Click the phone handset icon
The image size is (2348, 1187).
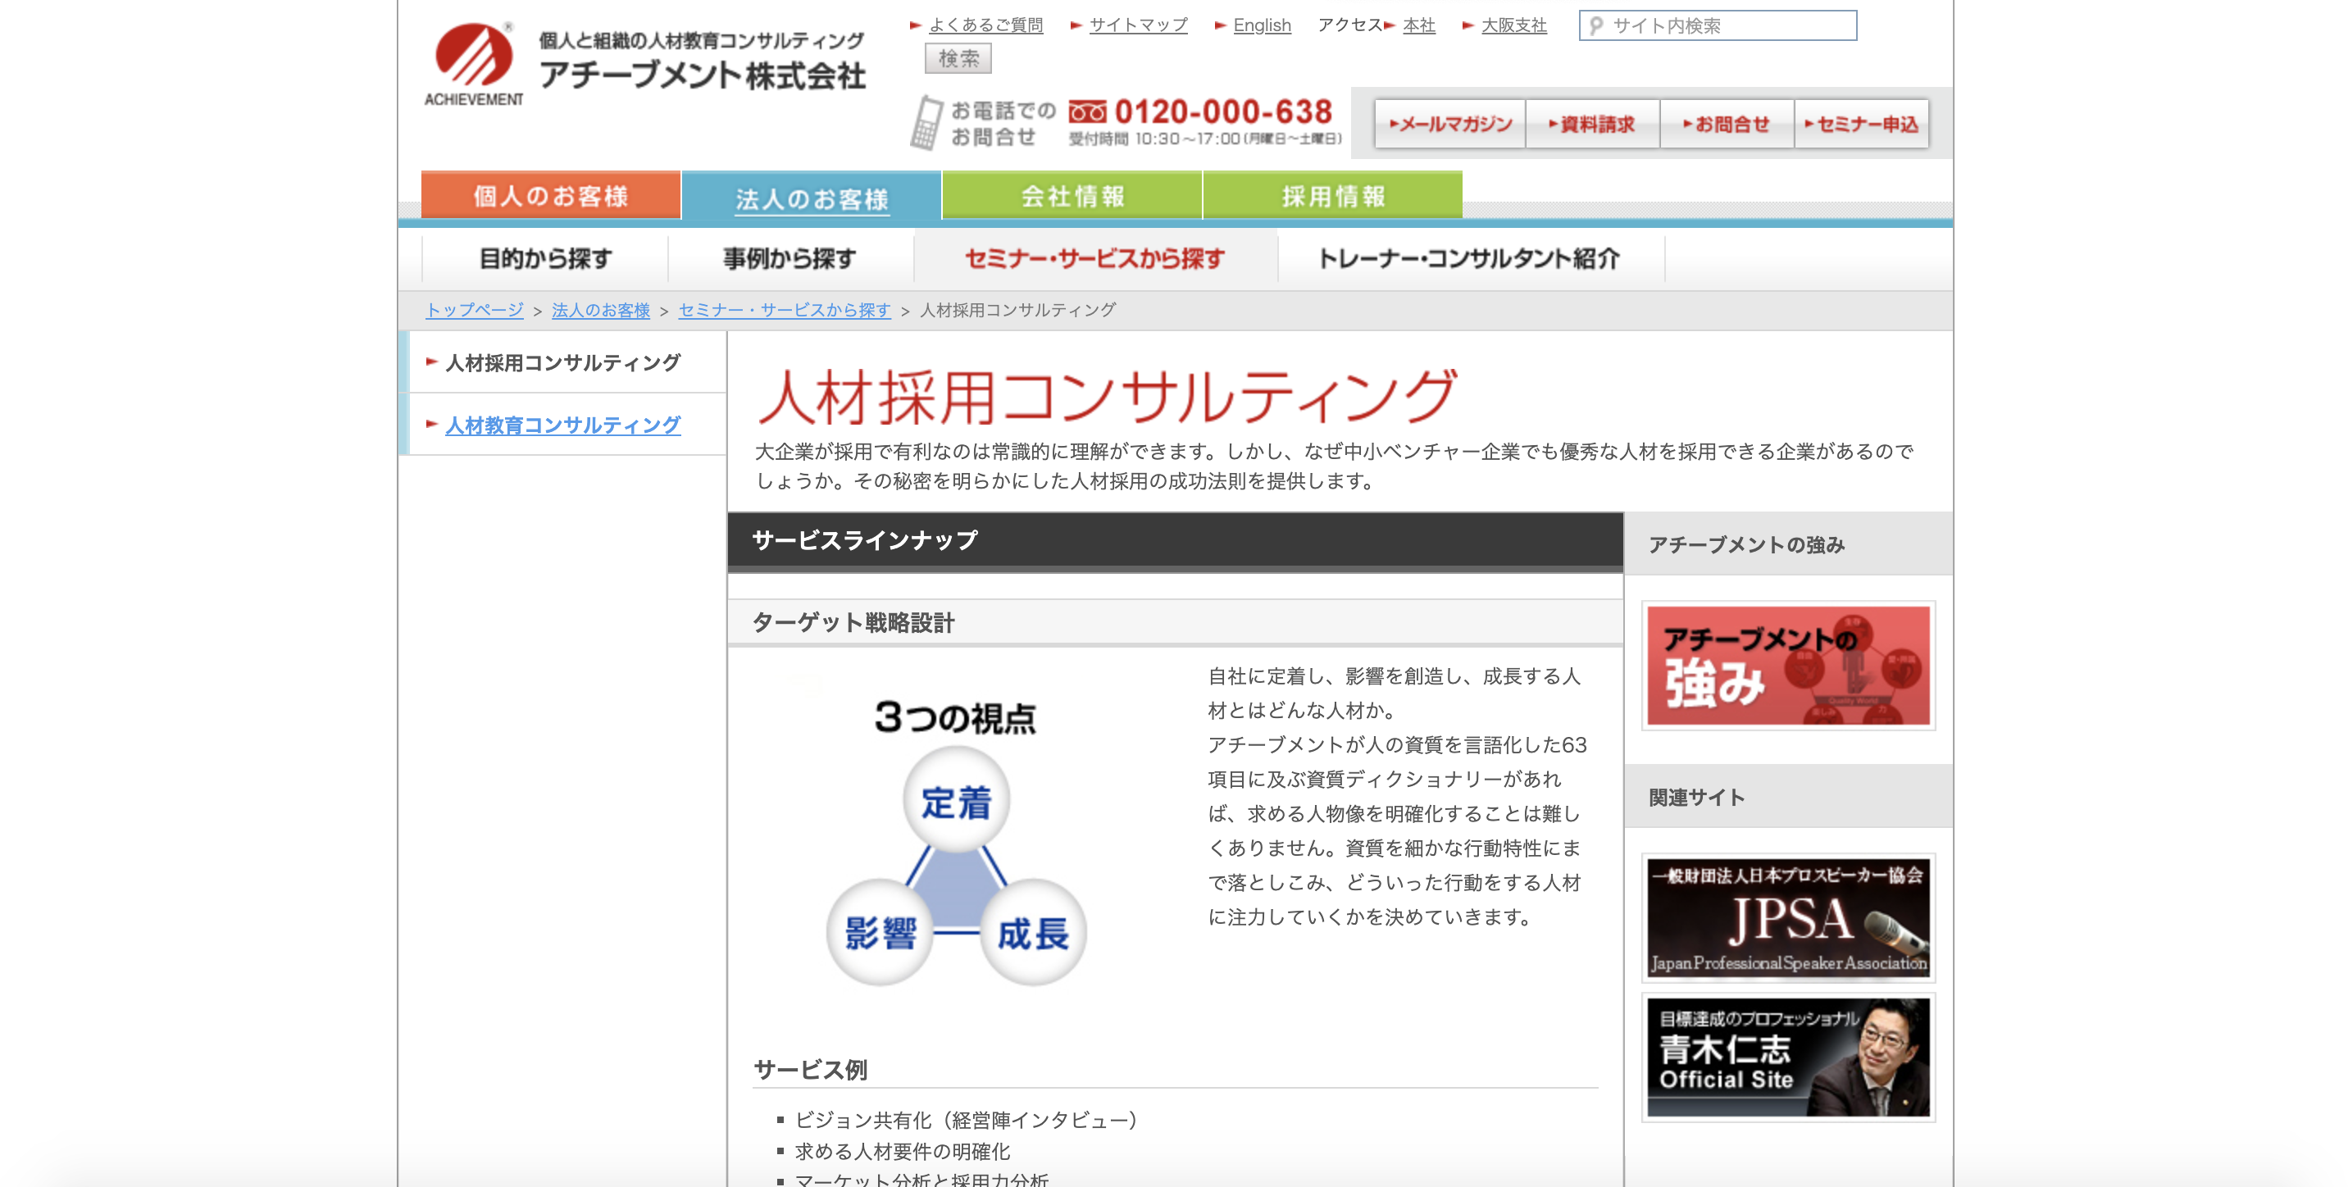(x=926, y=123)
